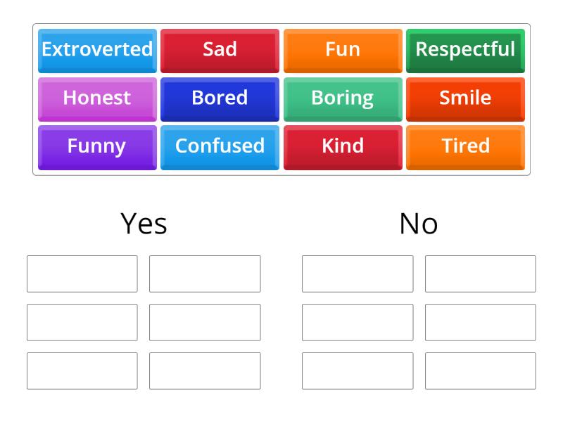This screenshot has width=563, height=422.
Task: Click the Boring tile
Action: pos(343,98)
